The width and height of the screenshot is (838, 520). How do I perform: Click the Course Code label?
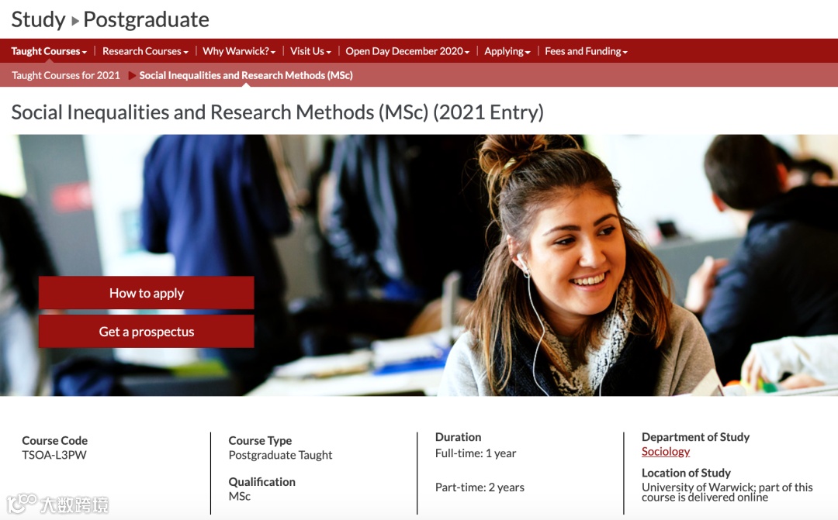coord(54,440)
